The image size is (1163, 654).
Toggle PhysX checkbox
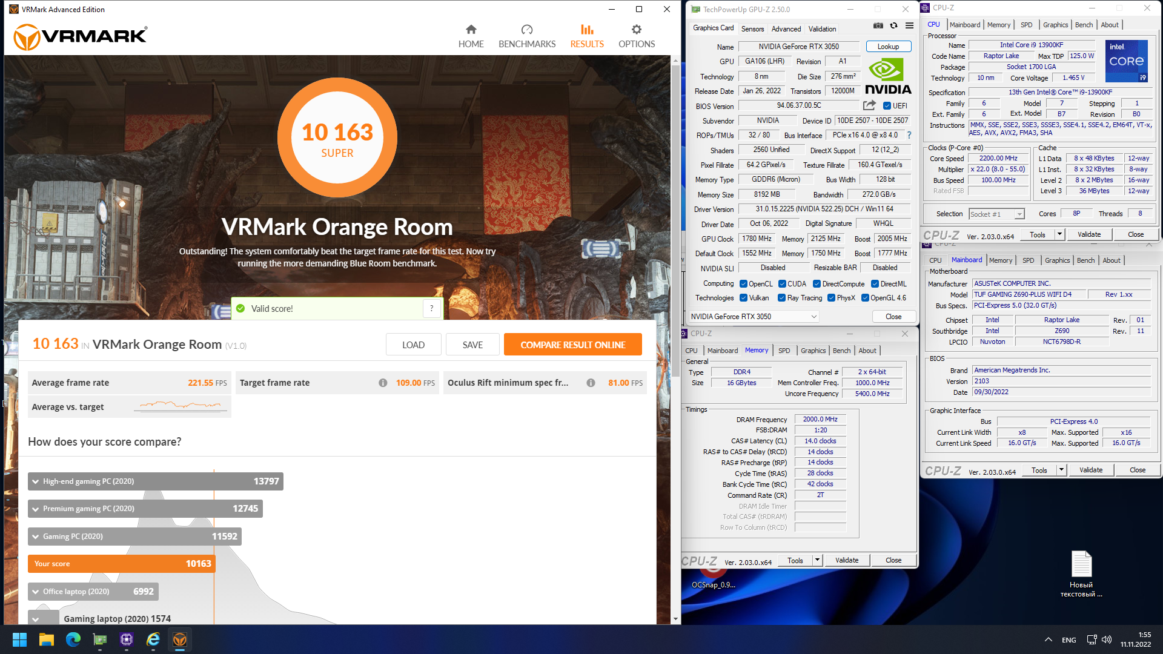tap(832, 298)
